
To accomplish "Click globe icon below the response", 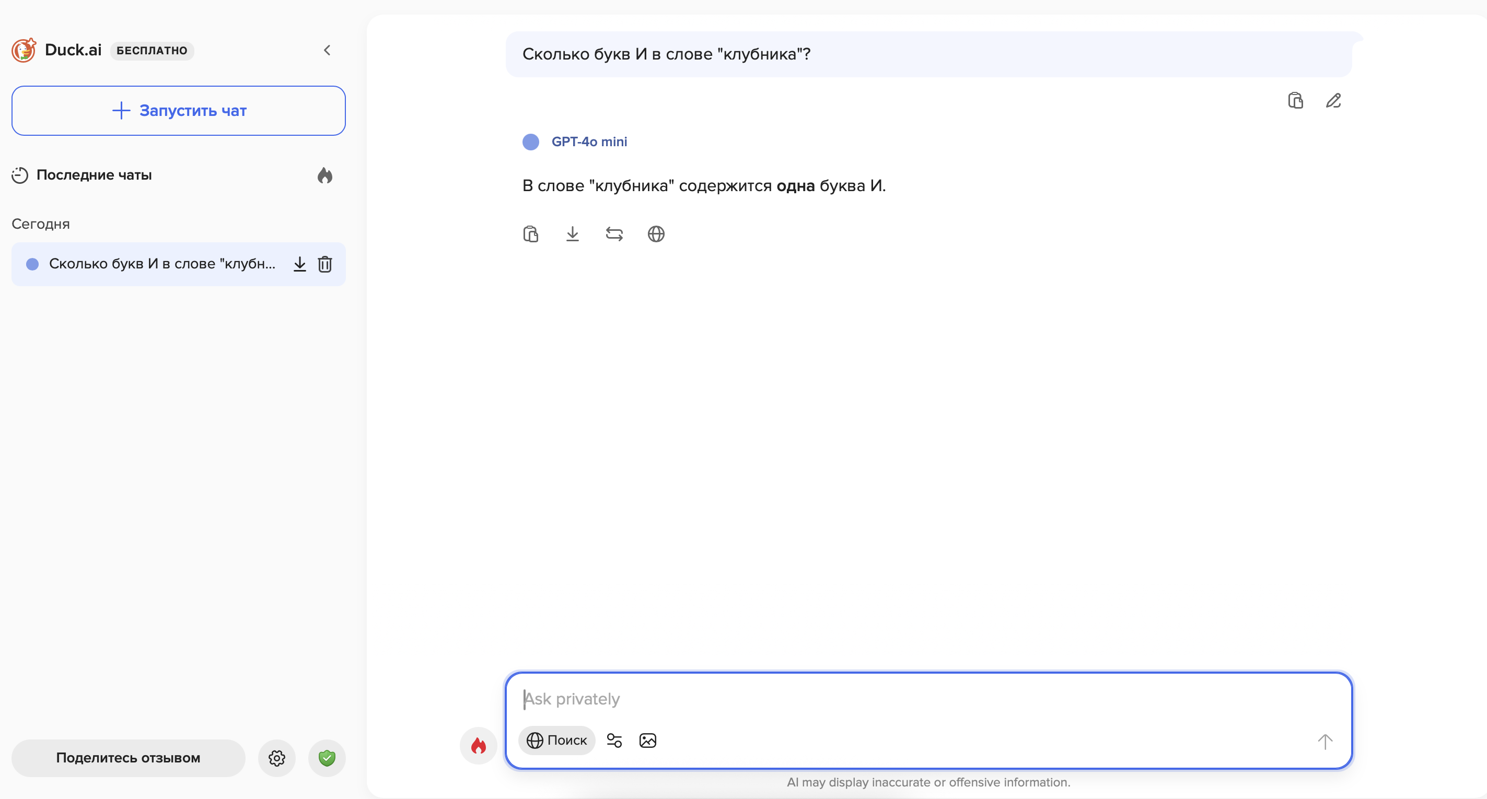I will pos(656,234).
